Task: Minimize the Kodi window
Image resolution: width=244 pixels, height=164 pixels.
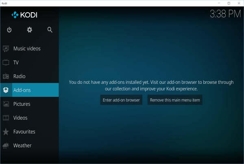Action: [x=220, y=3]
